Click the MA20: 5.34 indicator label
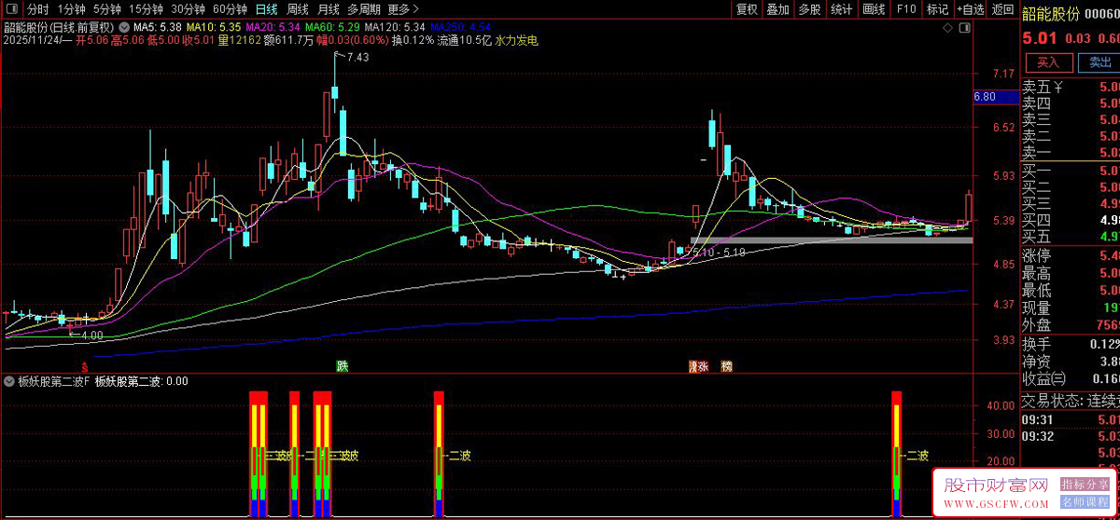Viewport: 1120px width, 520px height. point(273,28)
